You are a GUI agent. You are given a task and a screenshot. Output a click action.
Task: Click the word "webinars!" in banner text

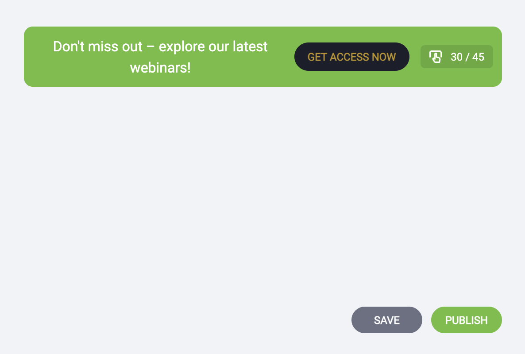[x=160, y=68]
